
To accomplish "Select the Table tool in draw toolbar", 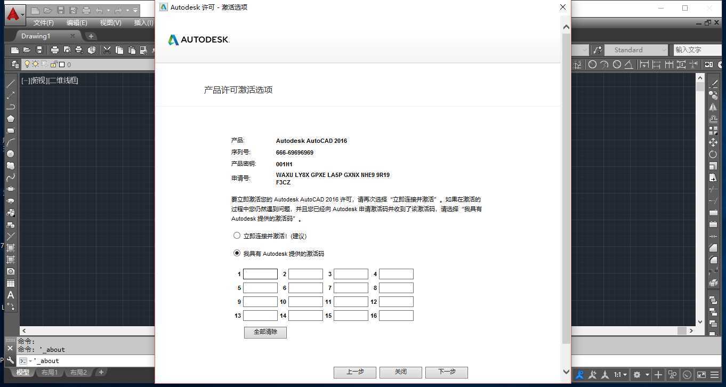I will (10, 283).
